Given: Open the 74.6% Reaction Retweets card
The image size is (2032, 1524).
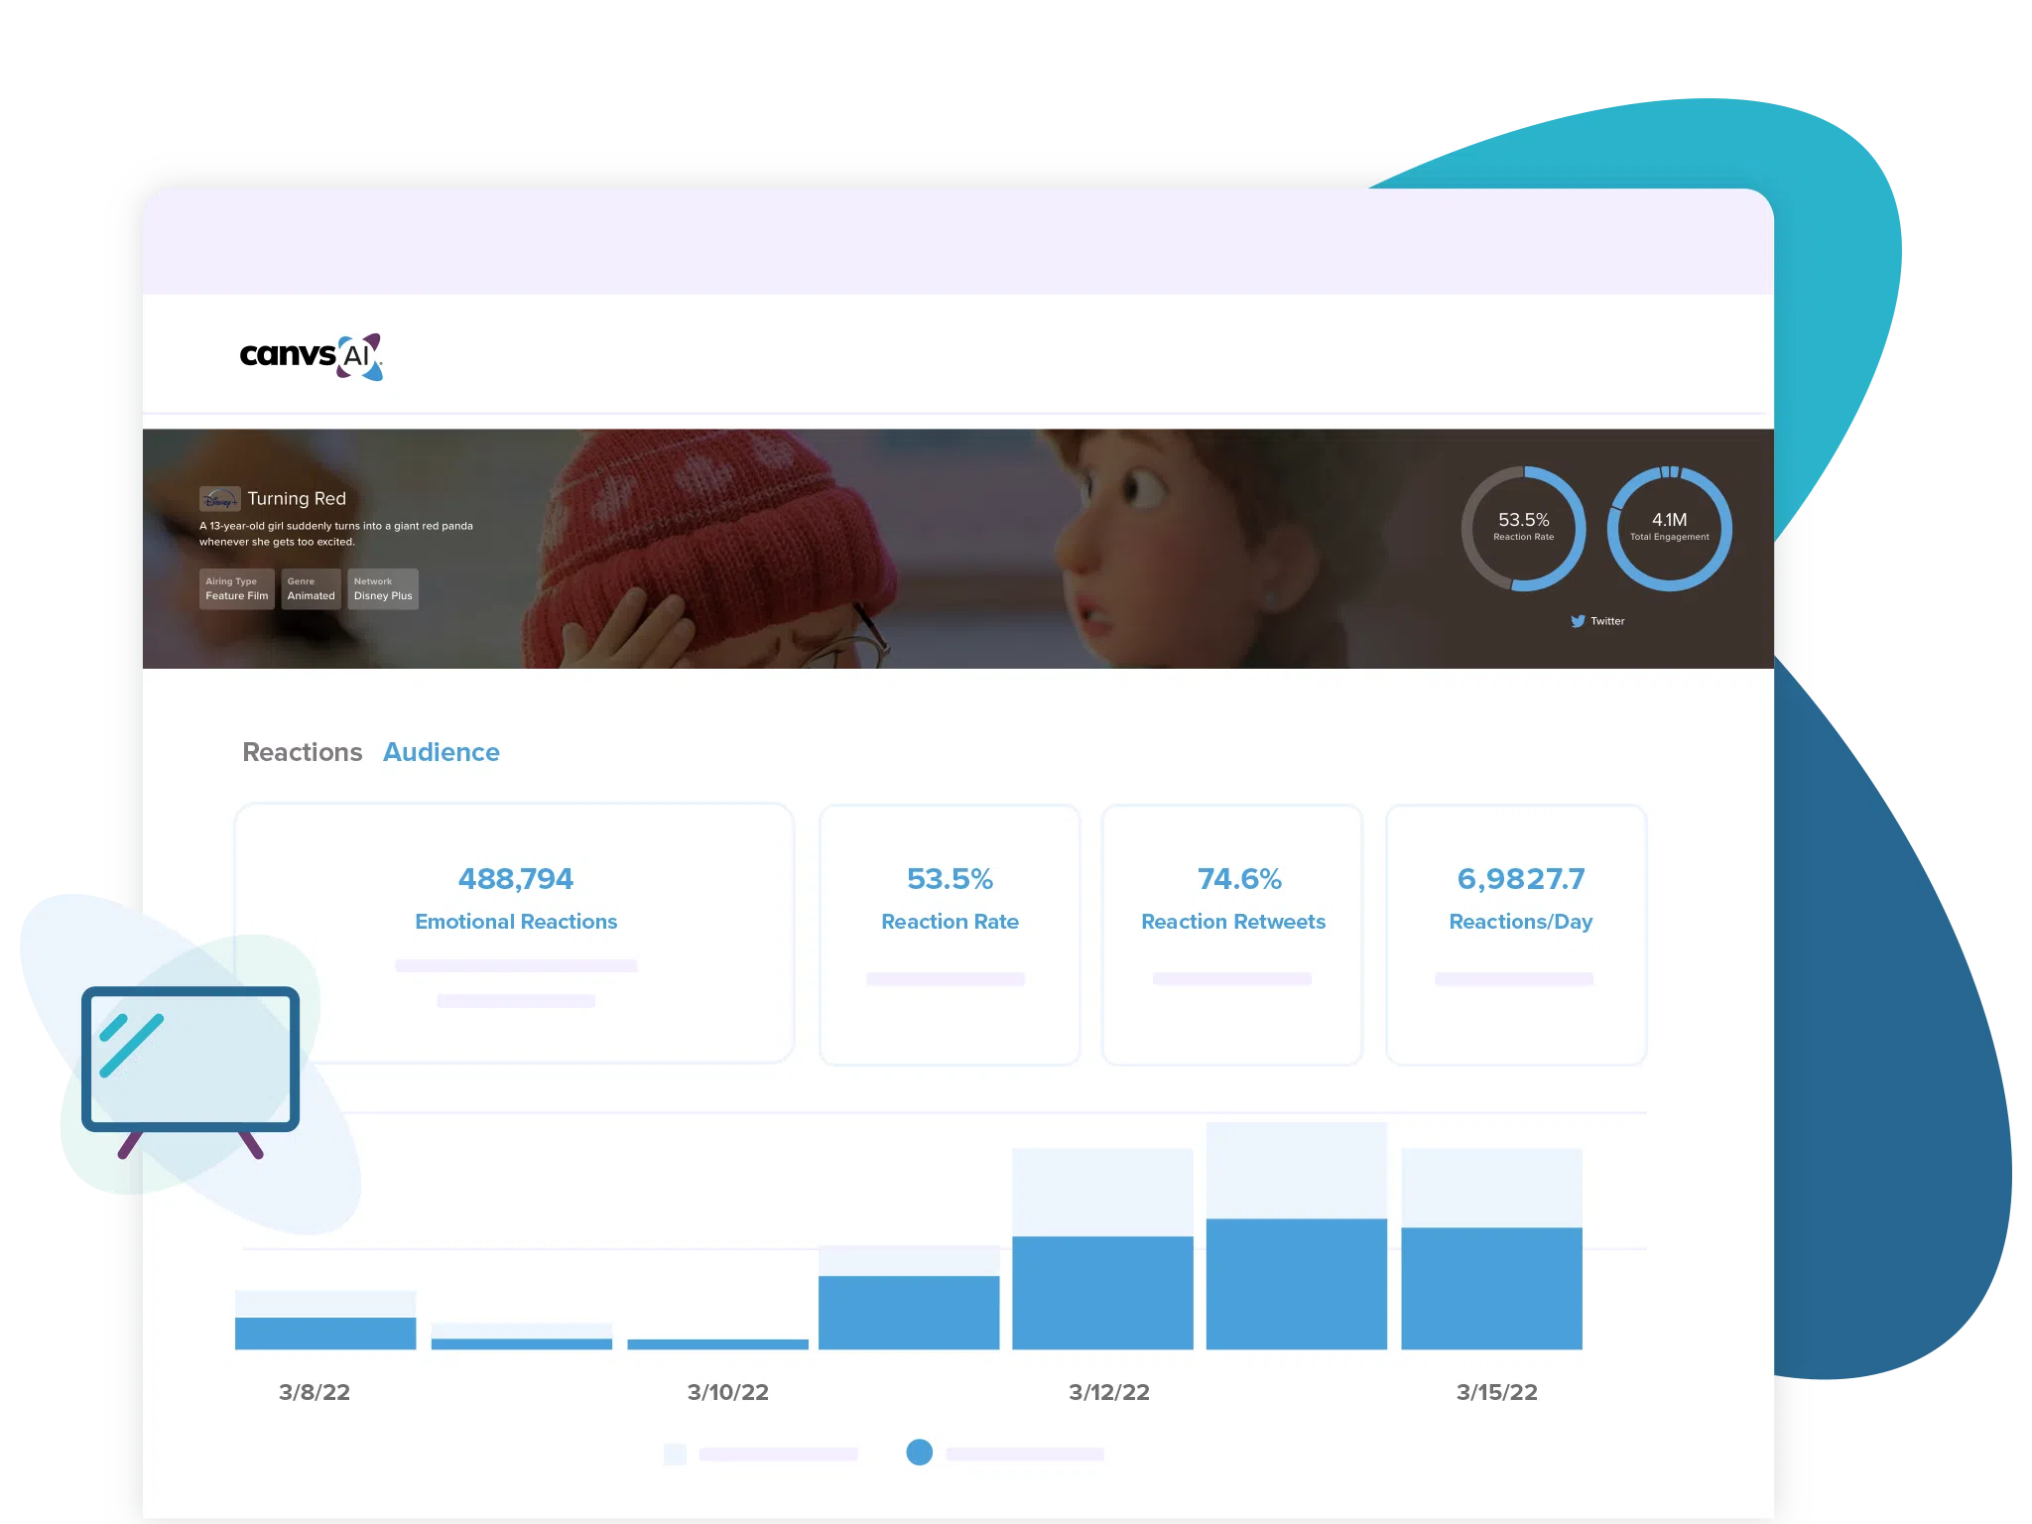Looking at the screenshot, I should pyautogui.click(x=1232, y=935).
